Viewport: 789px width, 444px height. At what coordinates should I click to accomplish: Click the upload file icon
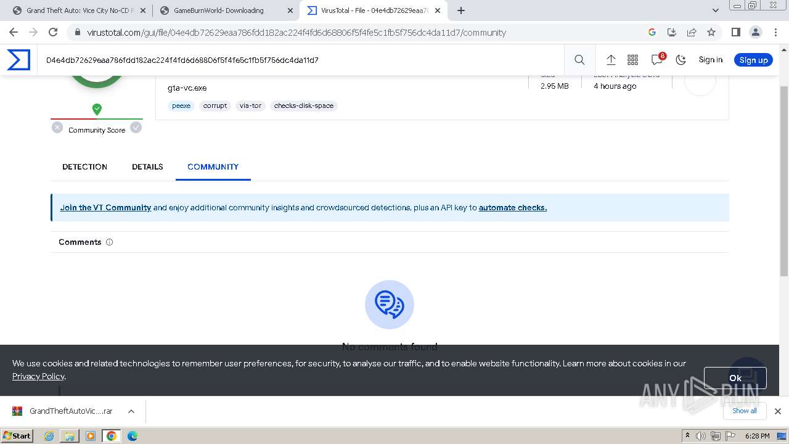point(611,60)
